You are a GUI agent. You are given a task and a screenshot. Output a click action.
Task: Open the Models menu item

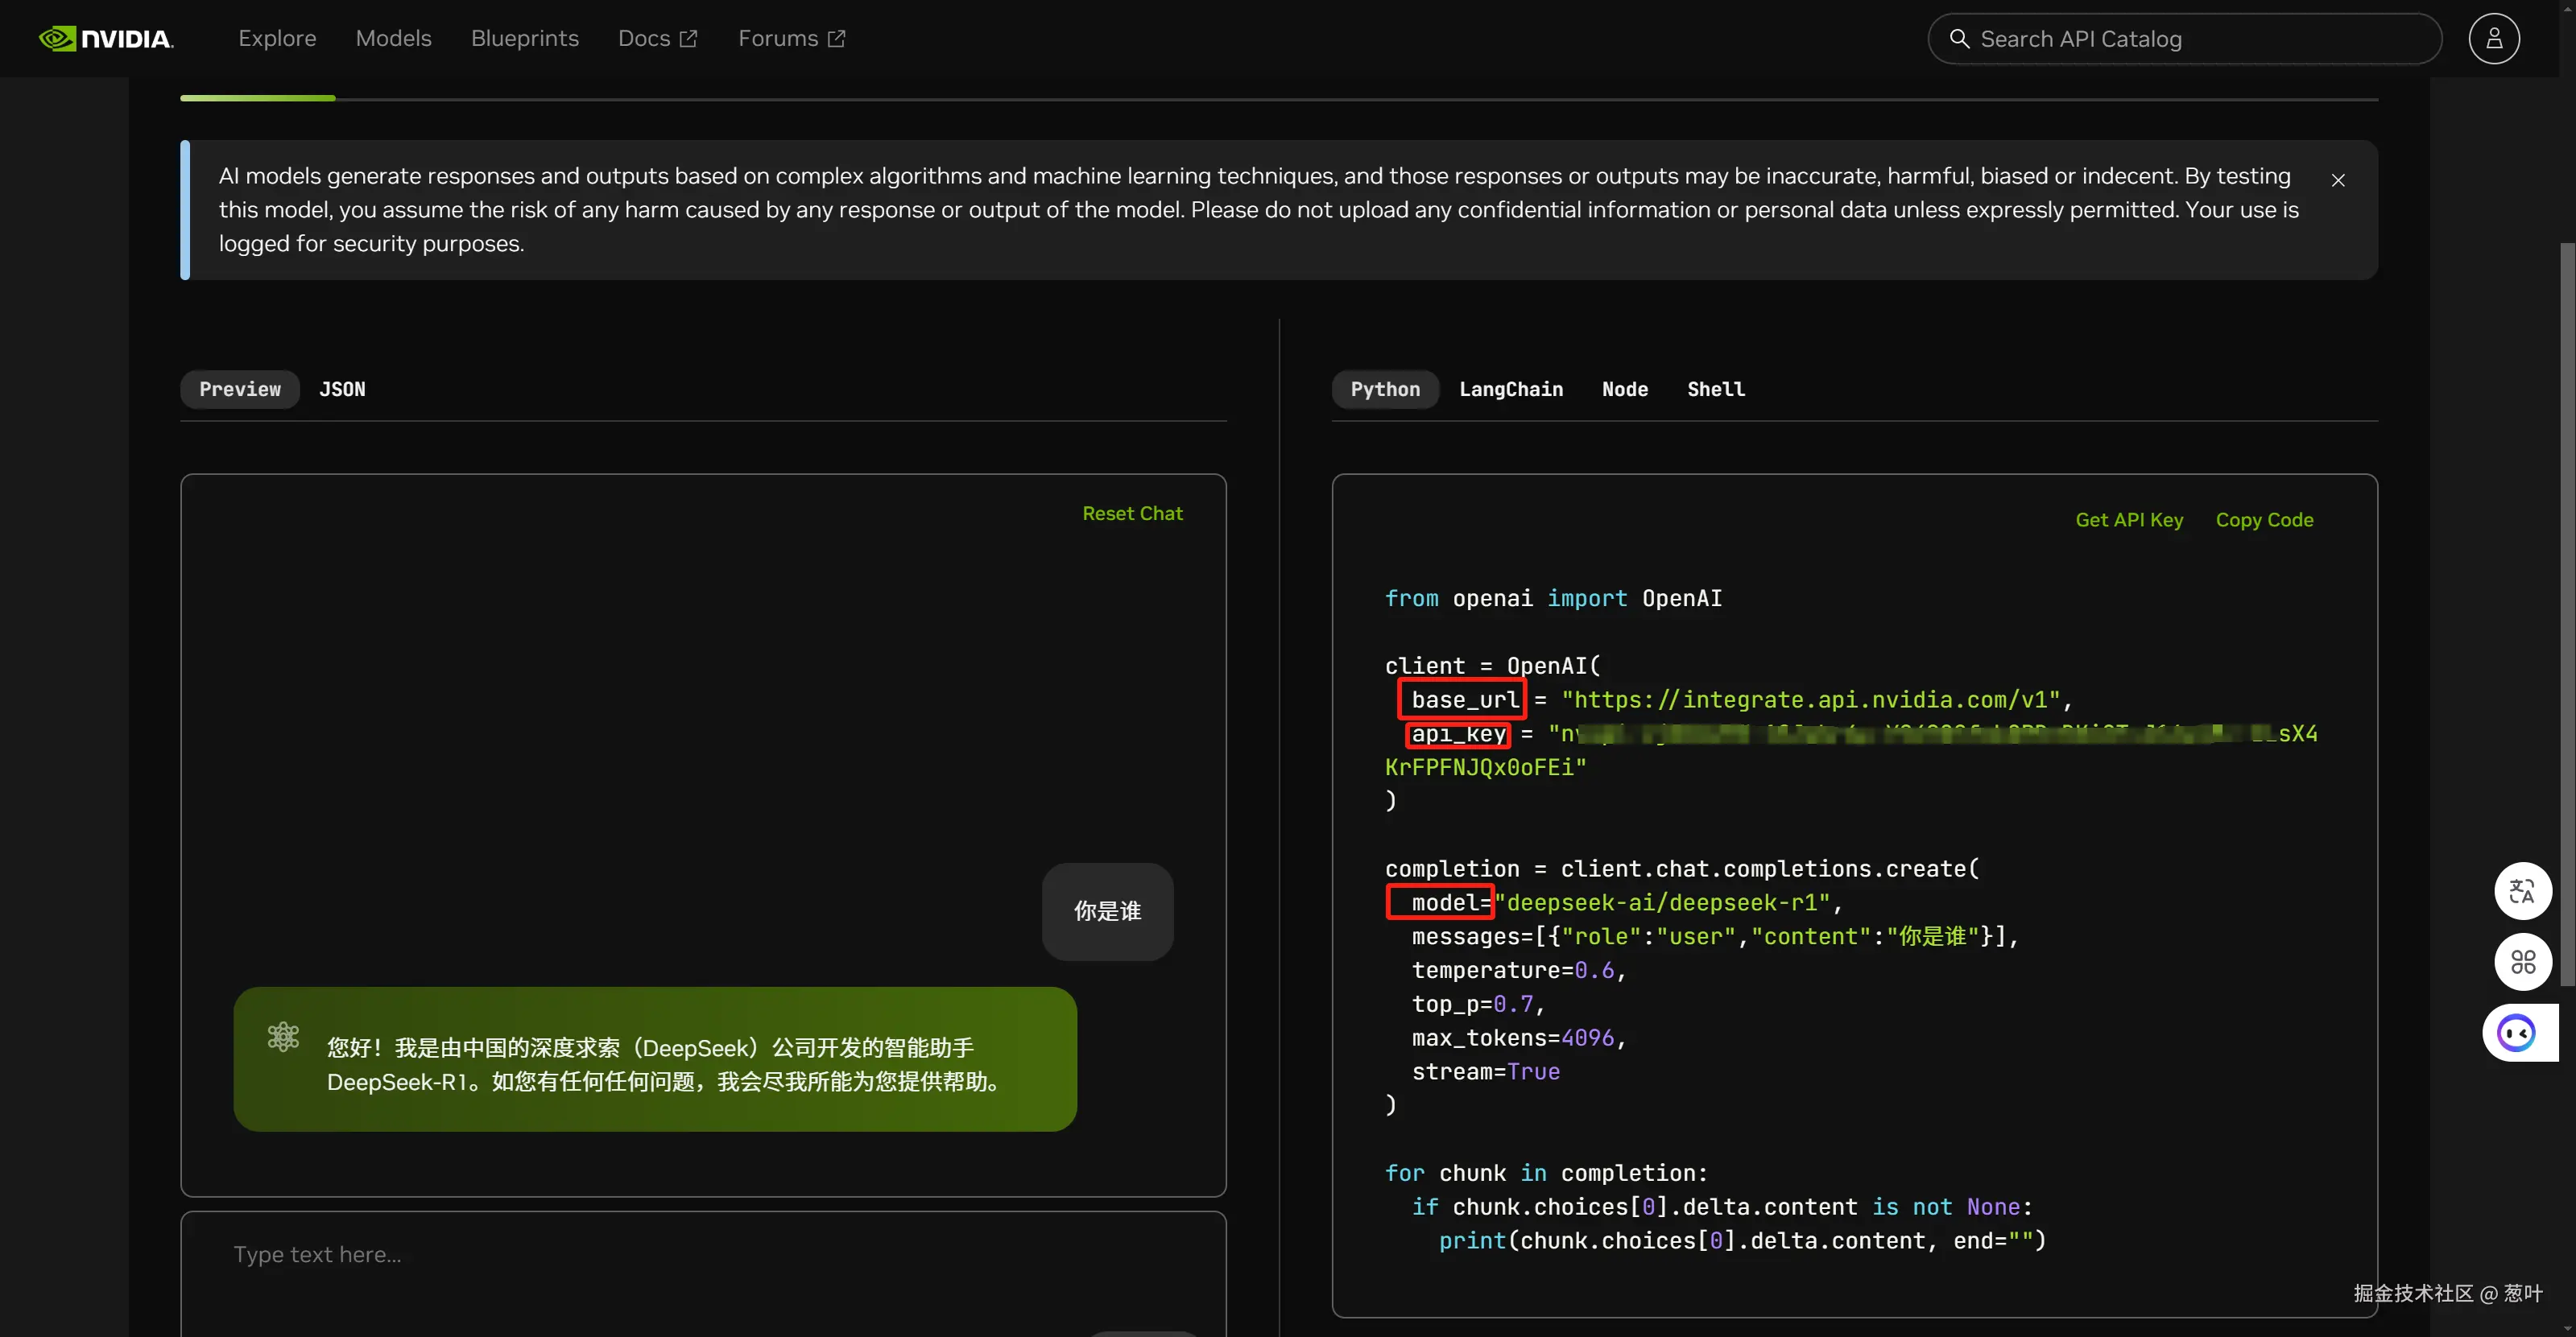click(393, 39)
